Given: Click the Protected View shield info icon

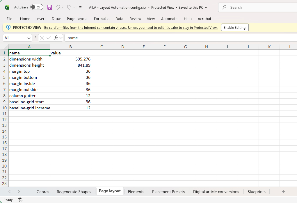Looking at the screenshot, I should 8,27.
